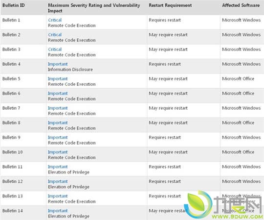Click the green leaf watermark logo
The width and height of the screenshot is (264, 220).
198,204
